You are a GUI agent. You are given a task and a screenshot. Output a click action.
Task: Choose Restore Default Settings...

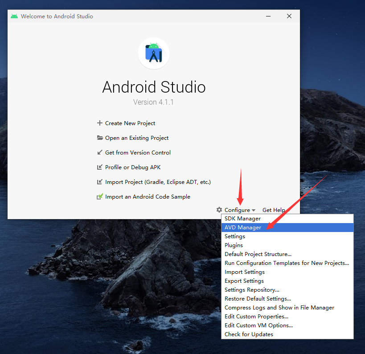click(x=287, y=299)
